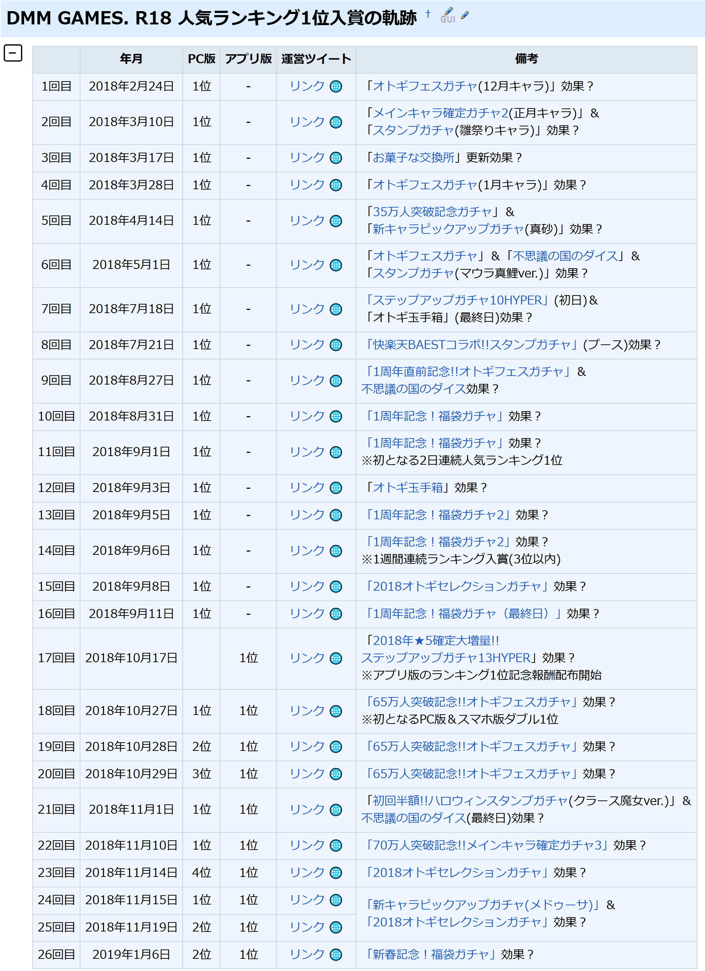Open globe icon in 19回目 row
The image size is (705, 971).
coord(336,747)
